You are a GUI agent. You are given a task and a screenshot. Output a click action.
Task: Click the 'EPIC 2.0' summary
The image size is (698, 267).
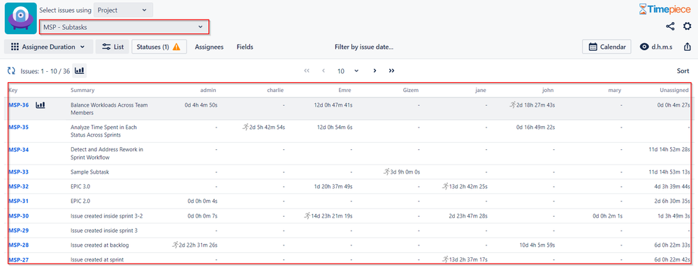pos(80,201)
